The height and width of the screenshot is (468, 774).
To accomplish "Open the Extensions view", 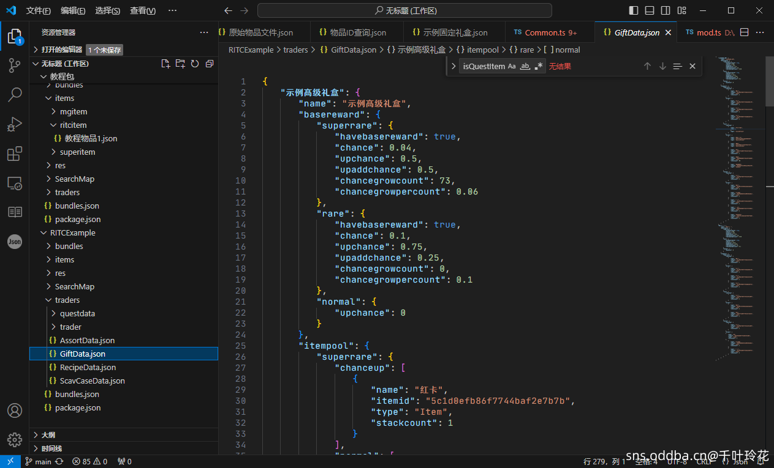I will point(15,154).
